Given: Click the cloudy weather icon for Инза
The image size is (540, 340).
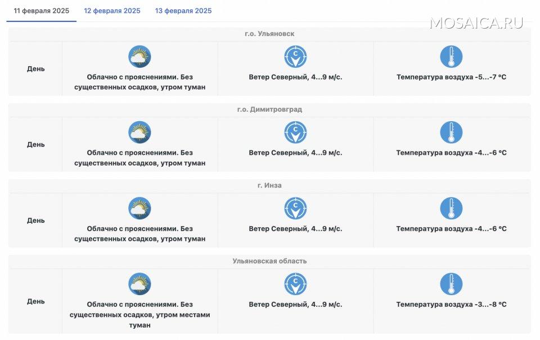Looking at the screenshot, I should [139, 208].
